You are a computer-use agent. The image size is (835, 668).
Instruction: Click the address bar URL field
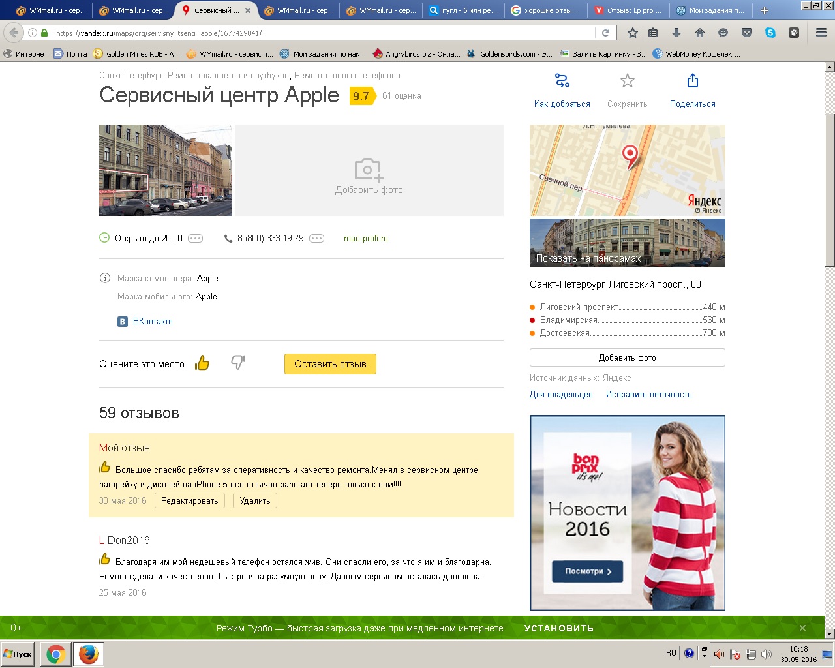point(323,33)
